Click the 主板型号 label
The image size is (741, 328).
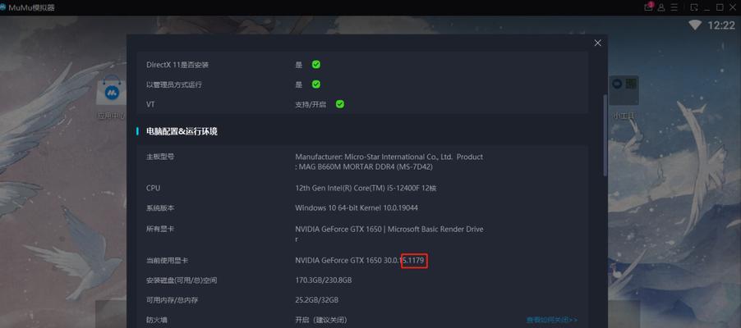(x=160, y=157)
